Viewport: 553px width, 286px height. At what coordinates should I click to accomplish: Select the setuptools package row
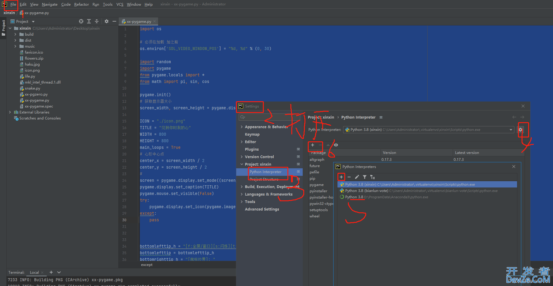pyautogui.click(x=319, y=210)
